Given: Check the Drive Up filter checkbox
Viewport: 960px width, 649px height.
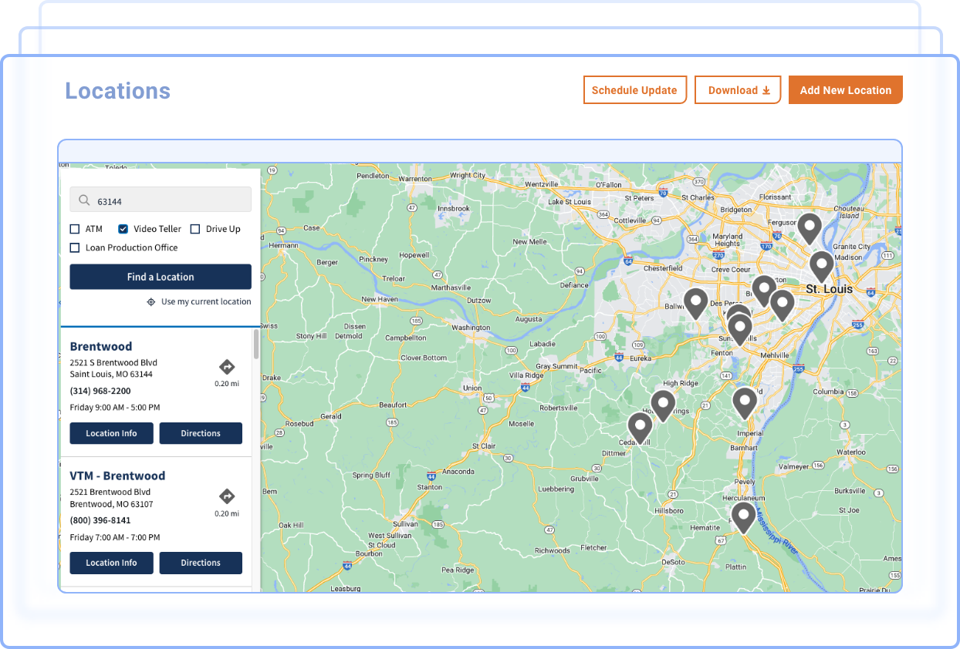Looking at the screenshot, I should 195,229.
